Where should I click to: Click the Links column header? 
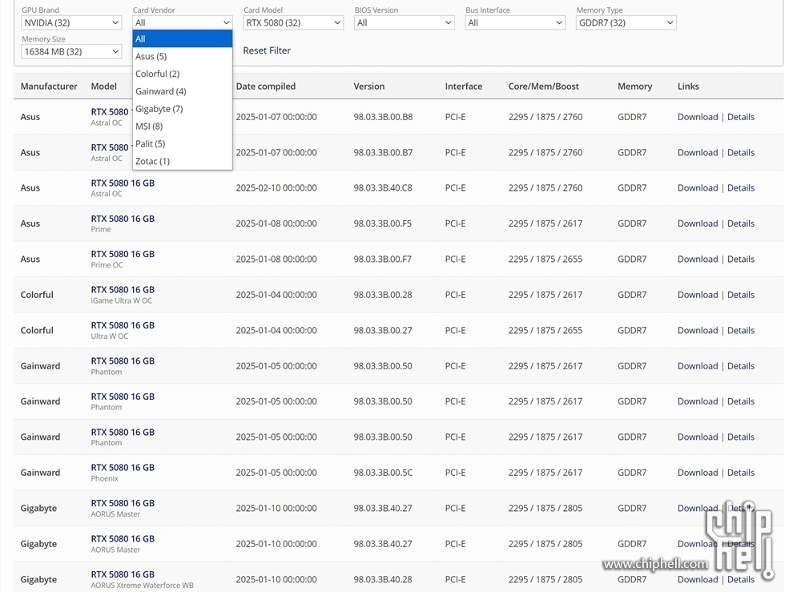coord(688,87)
